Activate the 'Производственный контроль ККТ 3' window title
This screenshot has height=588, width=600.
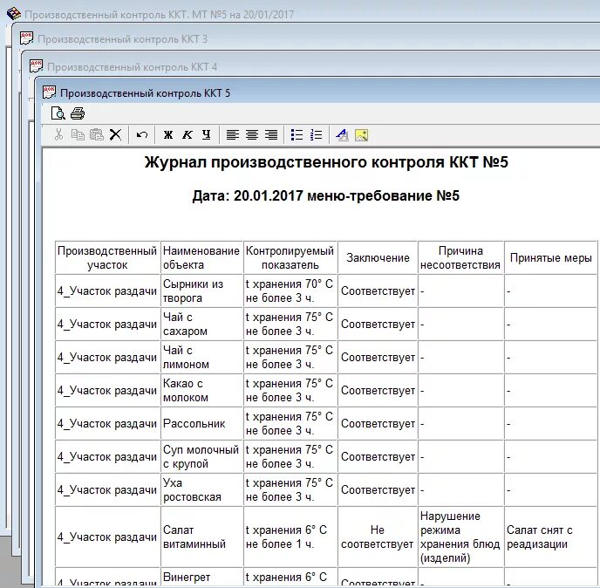tap(122, 39)
